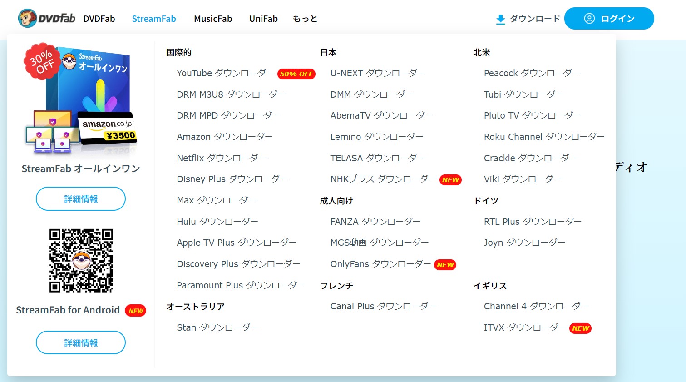
Task: Open ITVX ダウンローダー
Action: (525, 327)
